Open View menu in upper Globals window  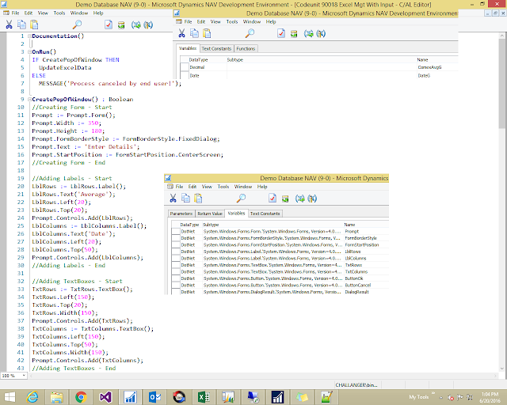215,21
